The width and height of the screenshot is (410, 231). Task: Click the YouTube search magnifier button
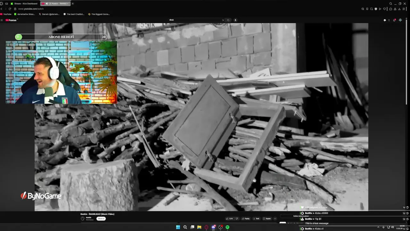pyautogui.click(x=228, y=20)
